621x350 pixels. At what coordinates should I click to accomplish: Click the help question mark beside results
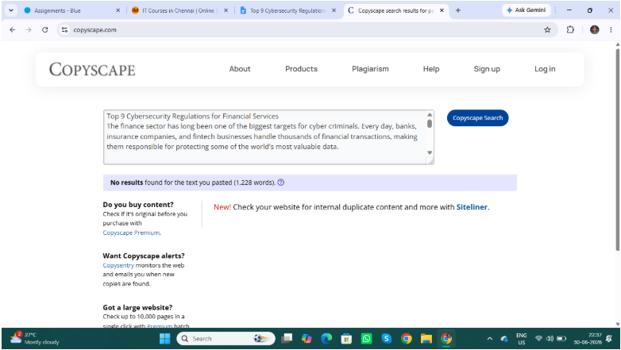coord(281,183)
